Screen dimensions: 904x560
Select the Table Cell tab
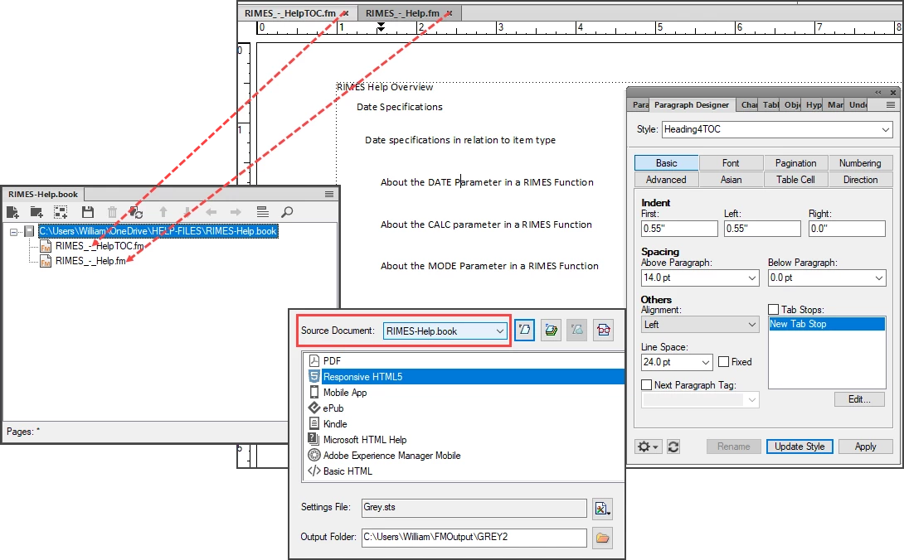click(x=795, y=180)
